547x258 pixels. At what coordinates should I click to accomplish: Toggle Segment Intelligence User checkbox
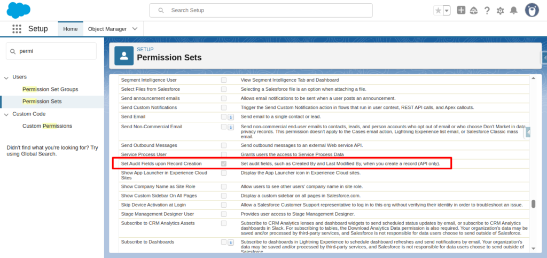[224, 80]
